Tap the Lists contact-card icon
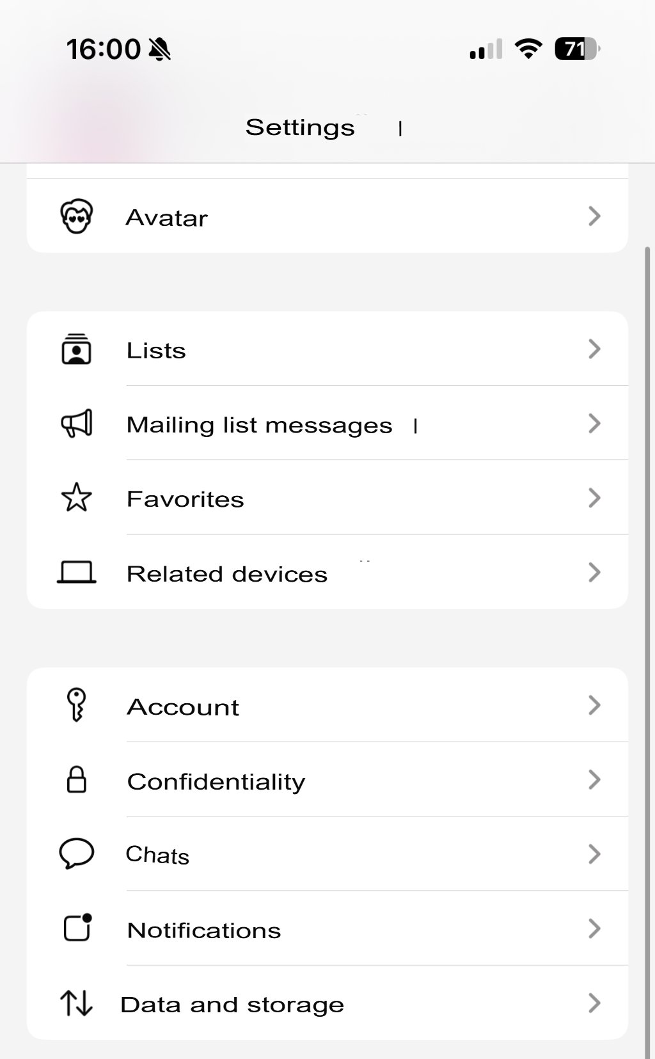Screen dimensions: 655x1059 [77, 349]
